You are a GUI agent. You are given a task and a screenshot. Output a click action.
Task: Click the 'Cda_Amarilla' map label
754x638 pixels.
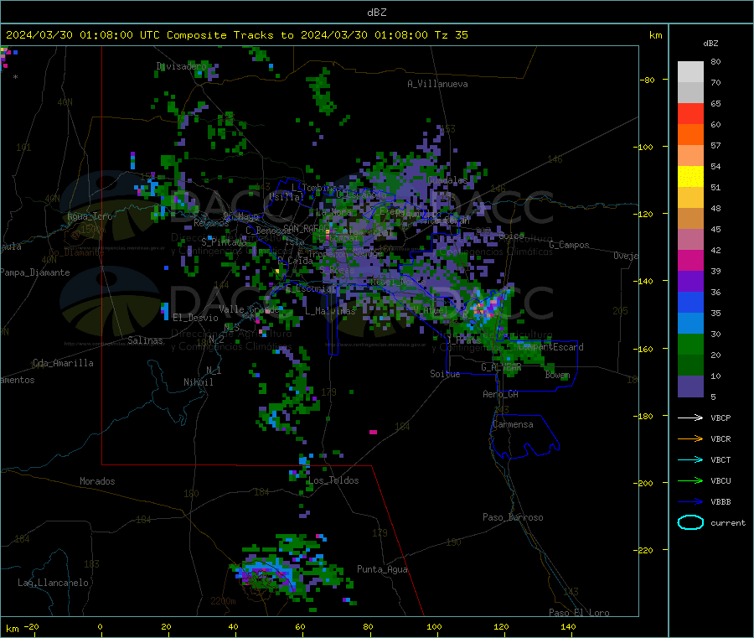63,363
